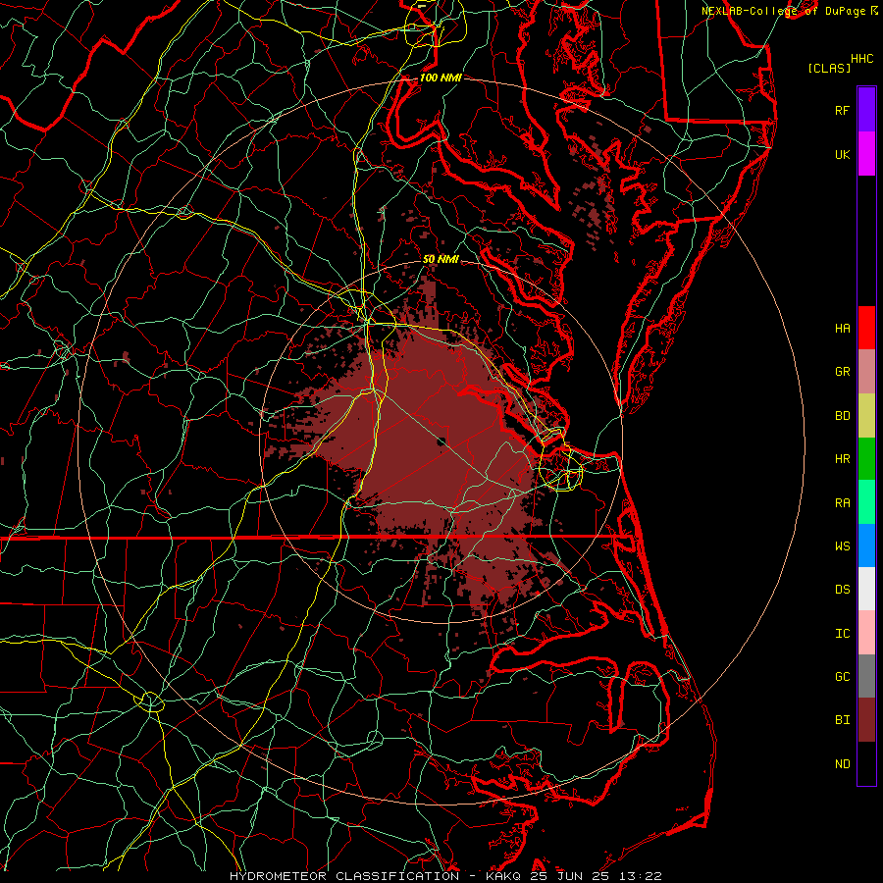Select the dusty pink GR legend swatch

point(866,372)
